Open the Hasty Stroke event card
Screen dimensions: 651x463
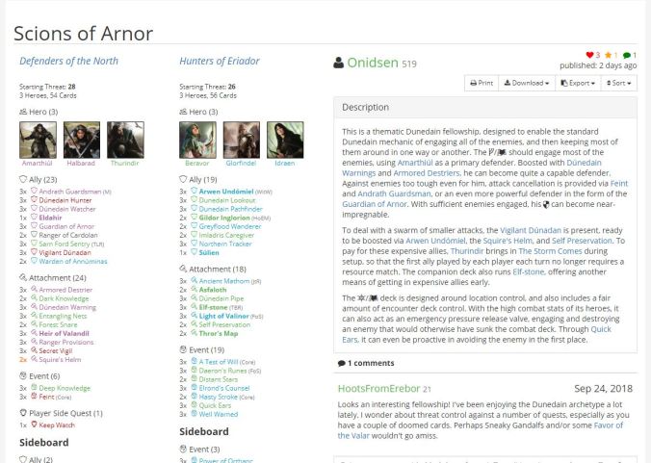219,397
